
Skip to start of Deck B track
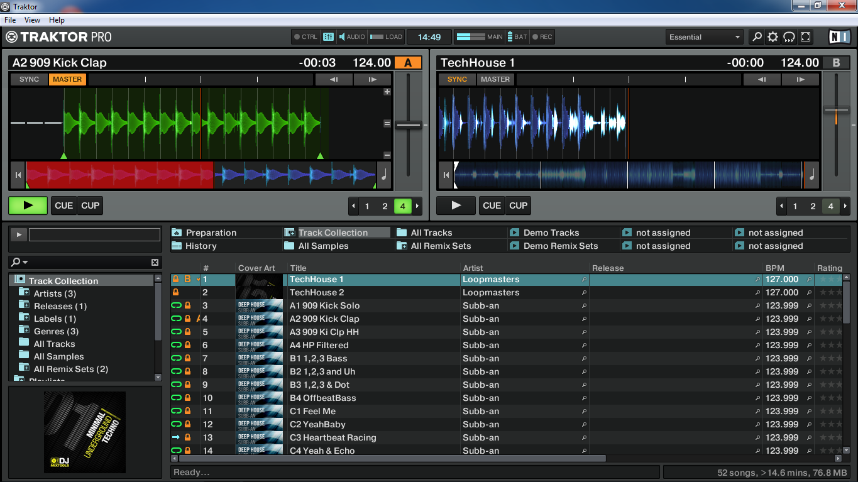[x=446, y=175]
